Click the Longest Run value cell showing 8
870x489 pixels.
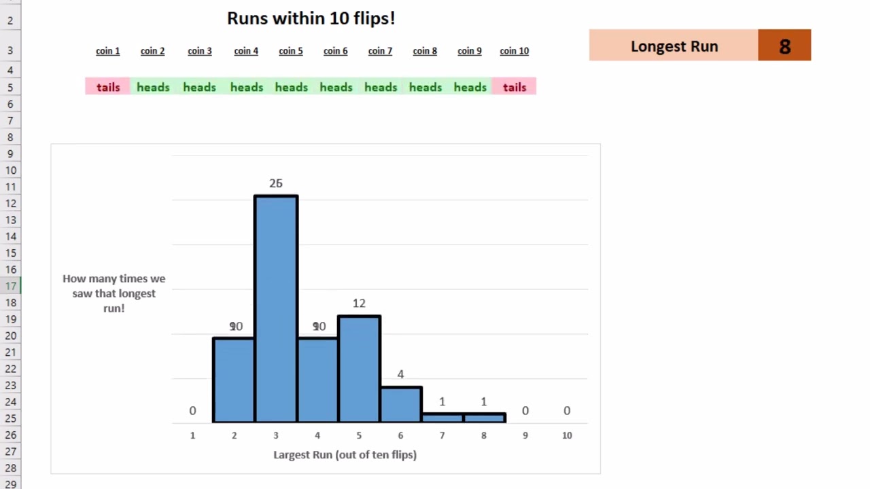click(x=784, y=46)
